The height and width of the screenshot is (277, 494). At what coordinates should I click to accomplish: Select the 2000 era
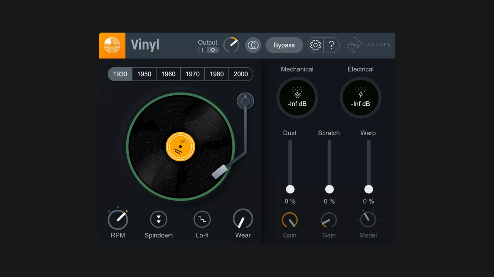[241, 74]
